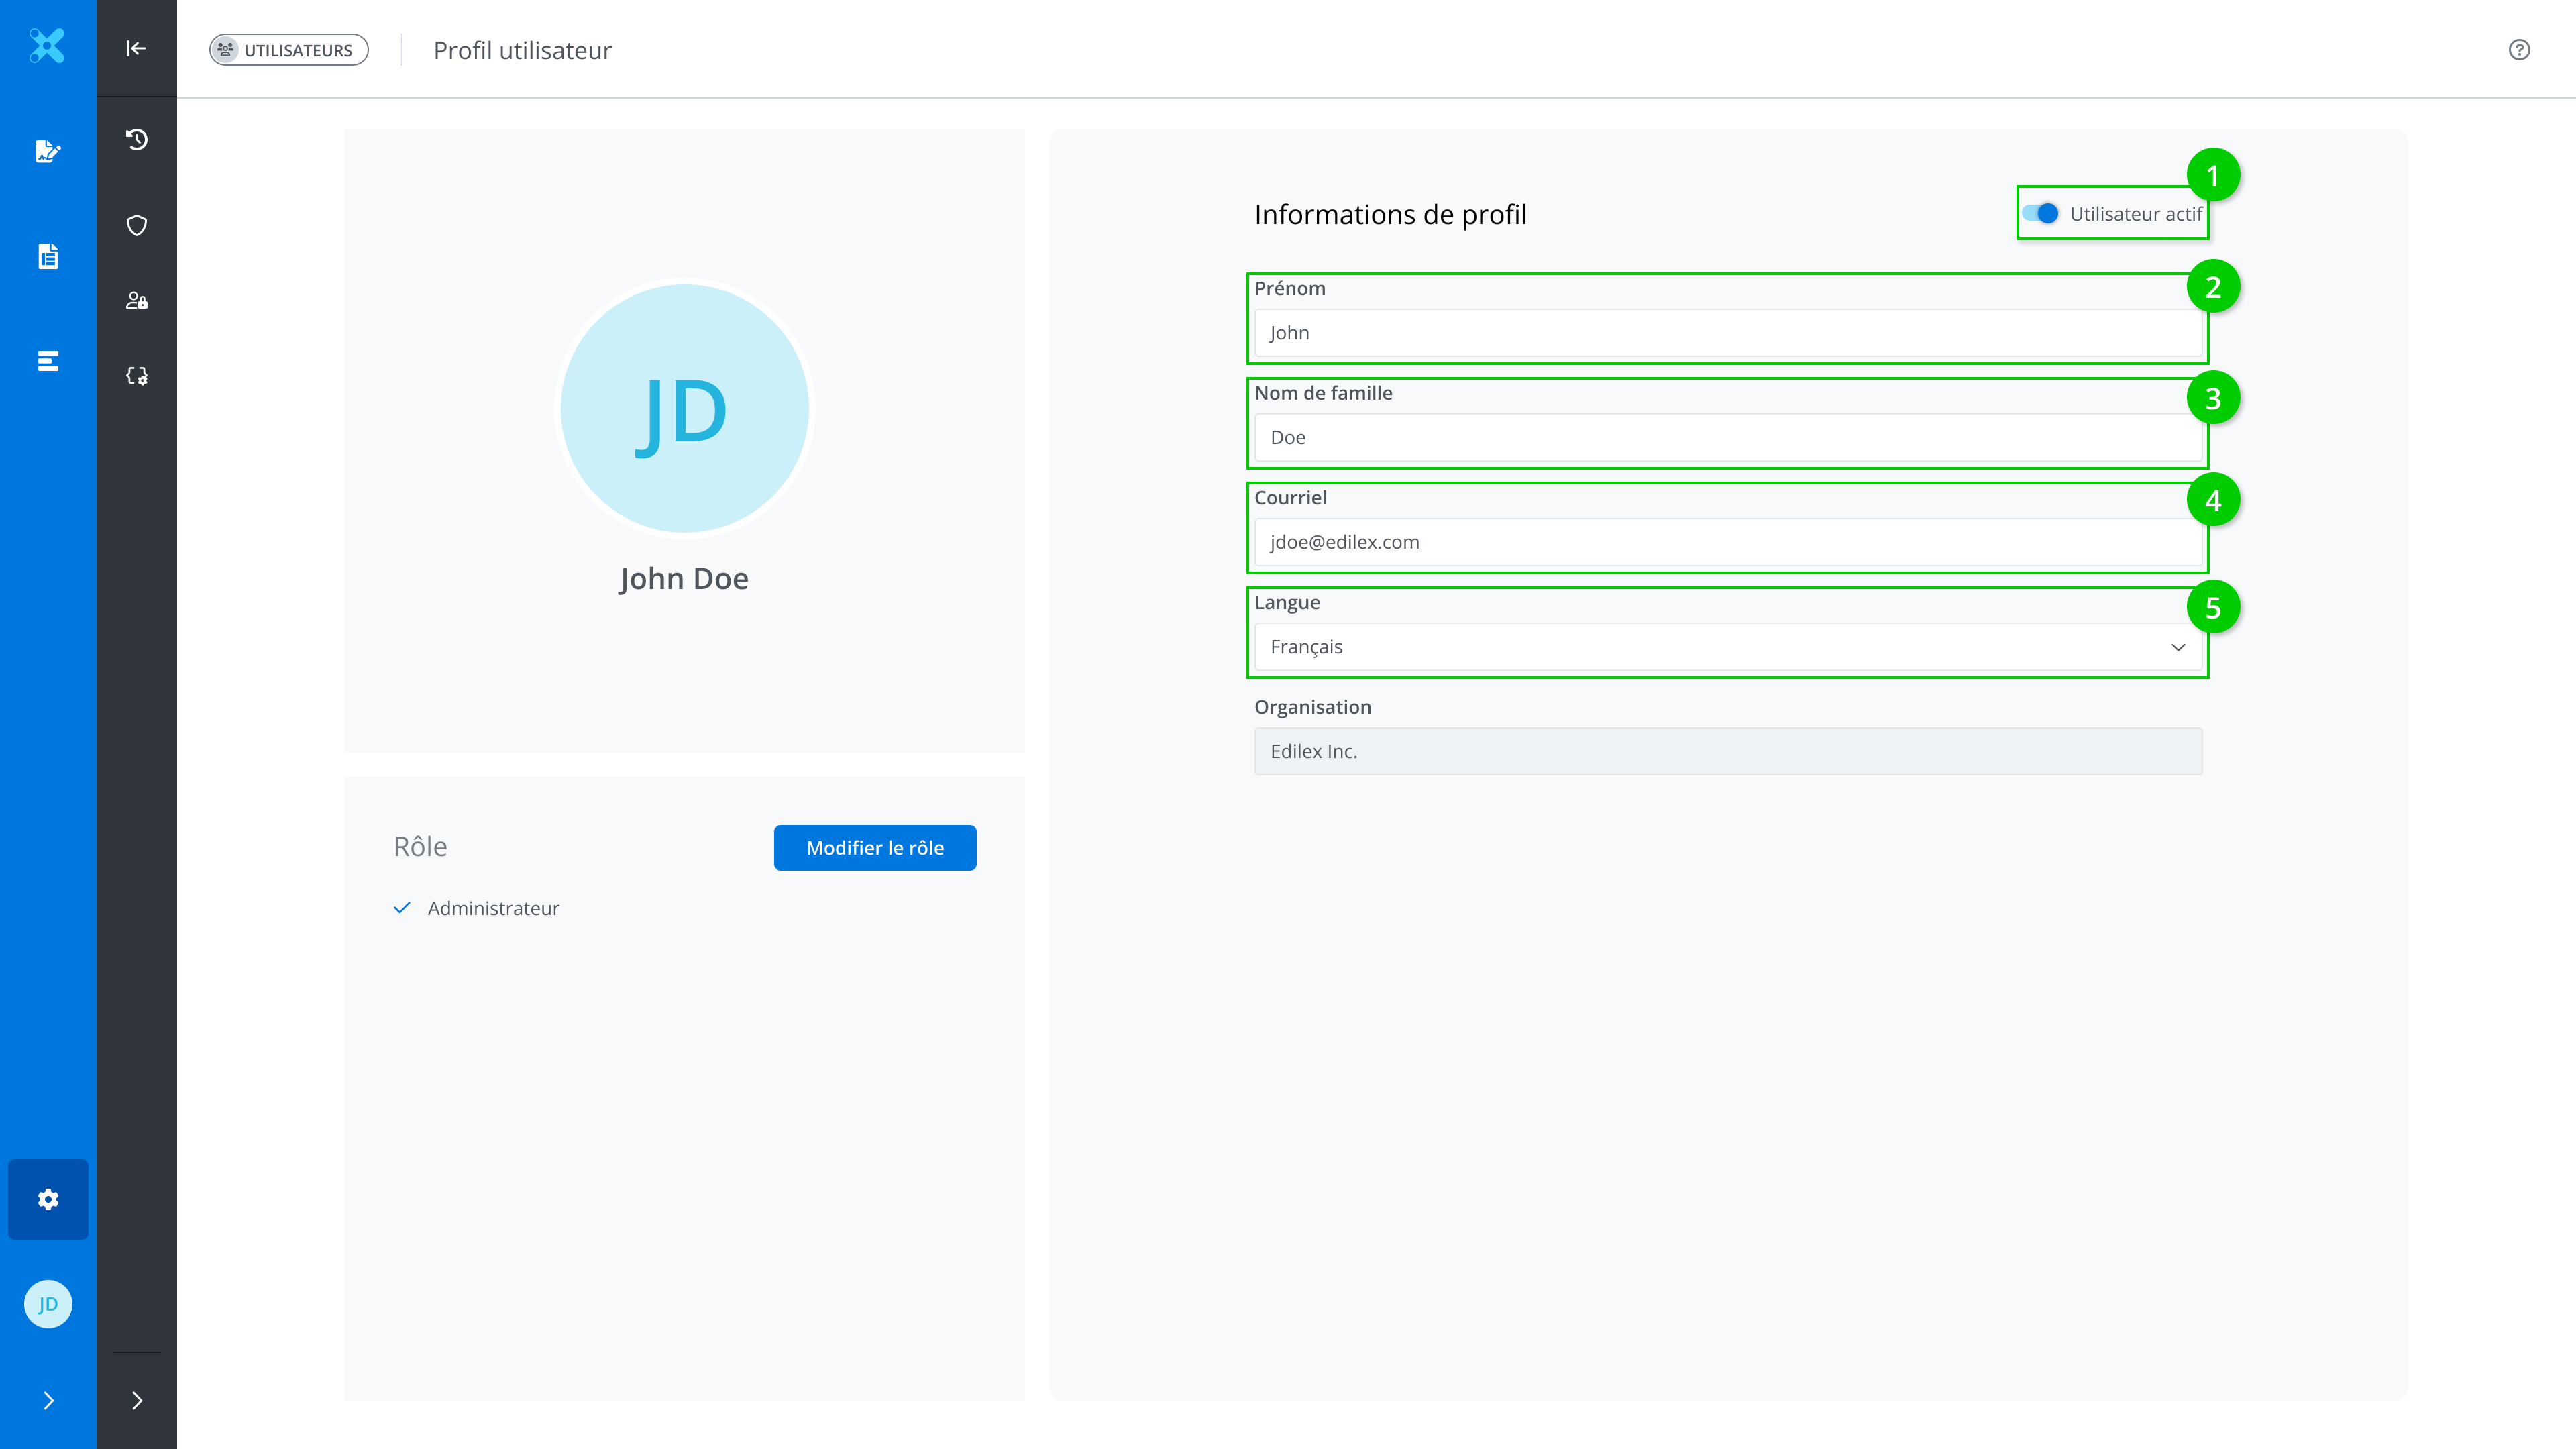Toggle the Utilisateur actif switch
Image resolution: width=2576 pixels, height=1449 pixels.
pyautogui.click(x=2040, y=214)
